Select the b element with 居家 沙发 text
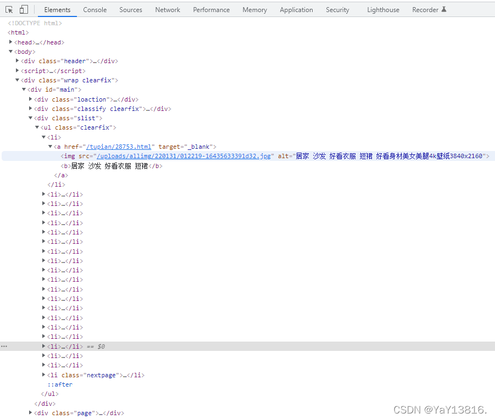495x419 pixels. [112, 166]
